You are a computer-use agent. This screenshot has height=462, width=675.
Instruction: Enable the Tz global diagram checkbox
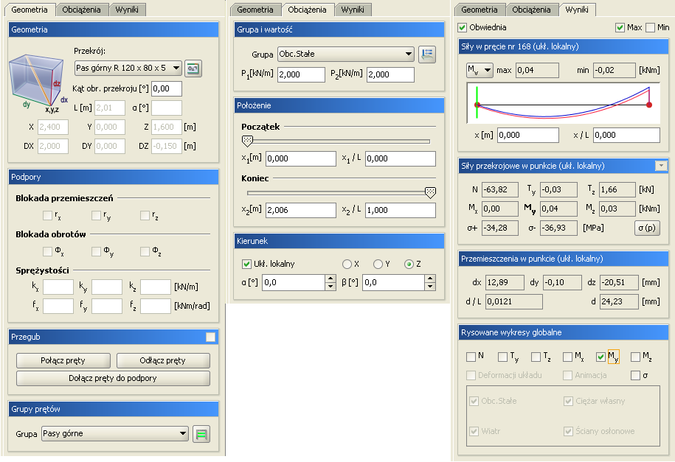pyautogui.click(x=536, y=357)
